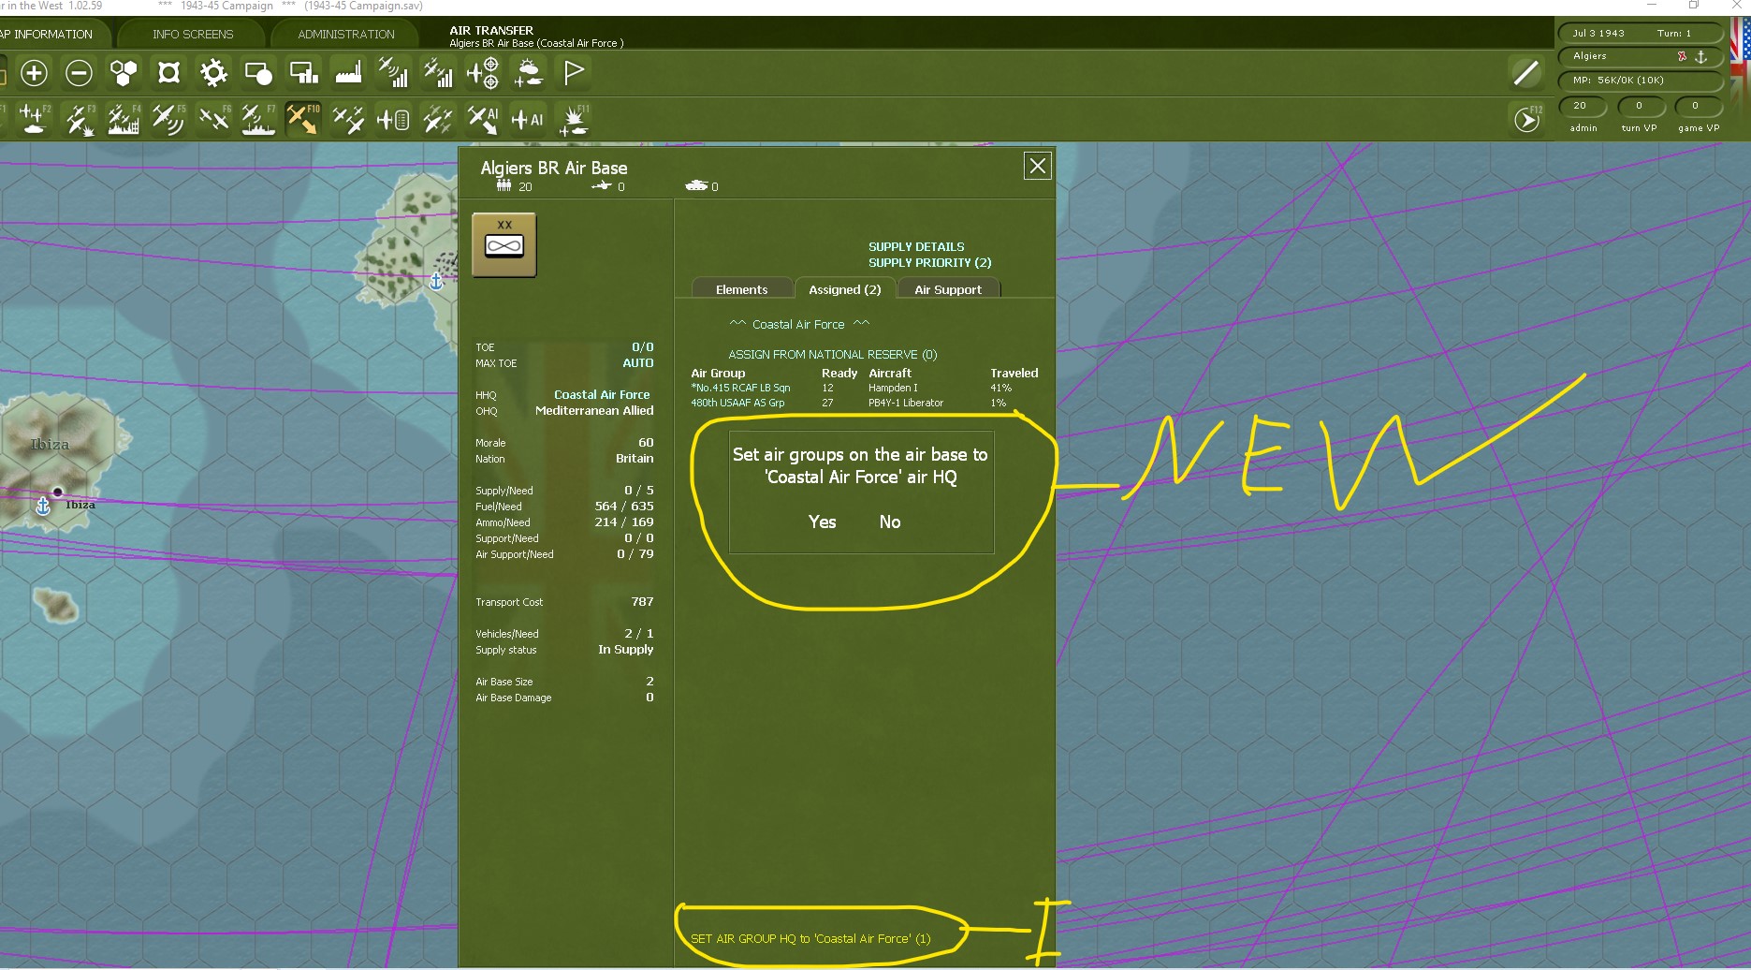Toggle the air superiority mission icon F6
The image size is (1751, 970).
pos(213,119)
